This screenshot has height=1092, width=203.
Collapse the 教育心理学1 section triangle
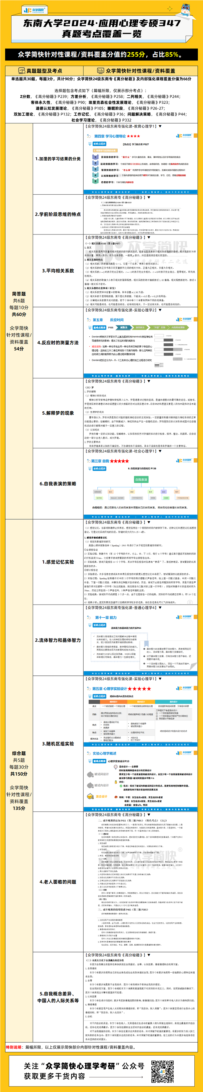click(x=160, y=126)
